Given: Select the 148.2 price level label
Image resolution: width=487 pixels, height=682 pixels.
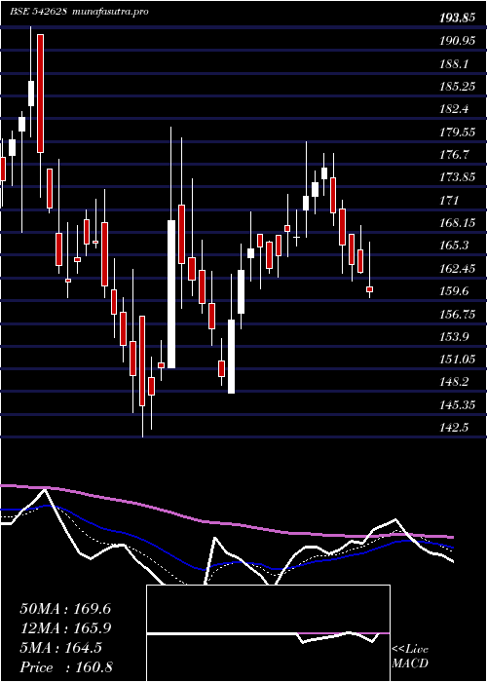Looking at the screenshot, I should pyautogui.click(x=455, y=382).
